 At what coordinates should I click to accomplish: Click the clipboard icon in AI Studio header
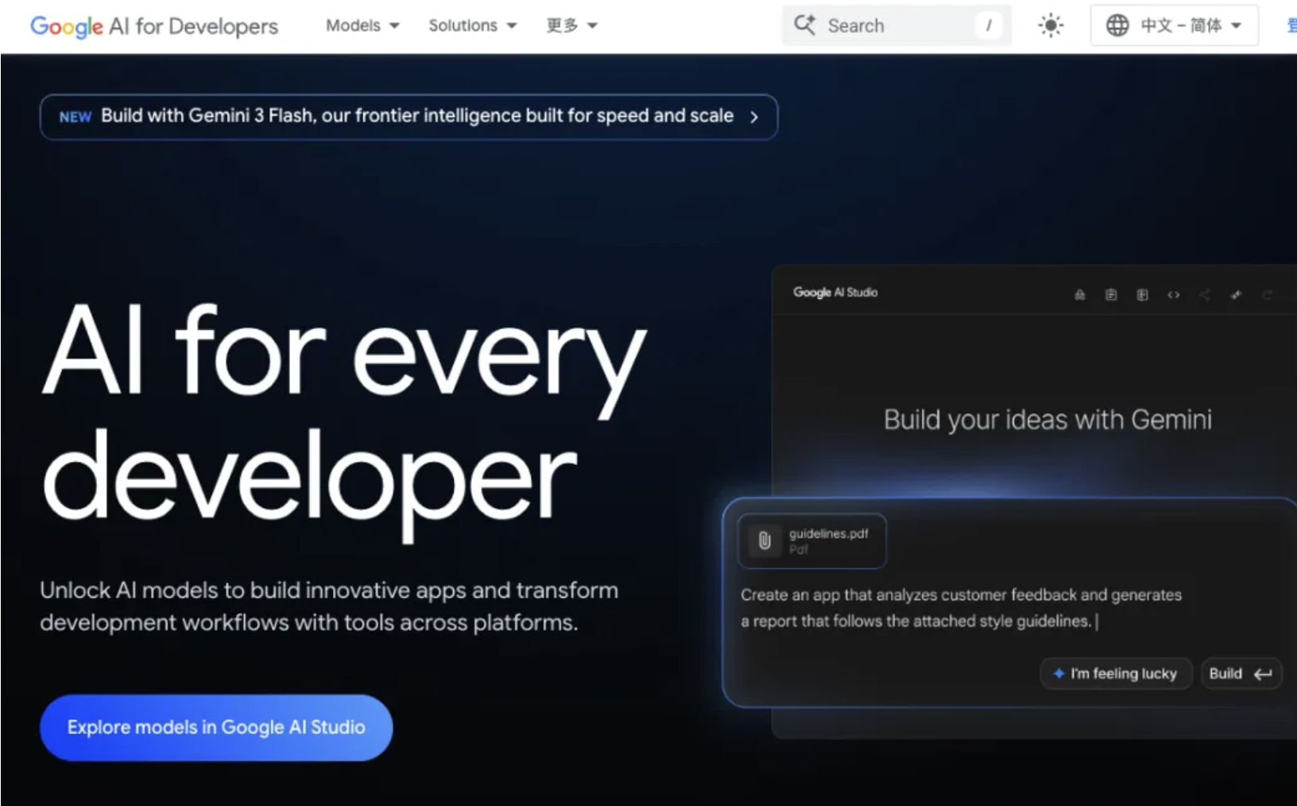click(x=1111, y=295)
